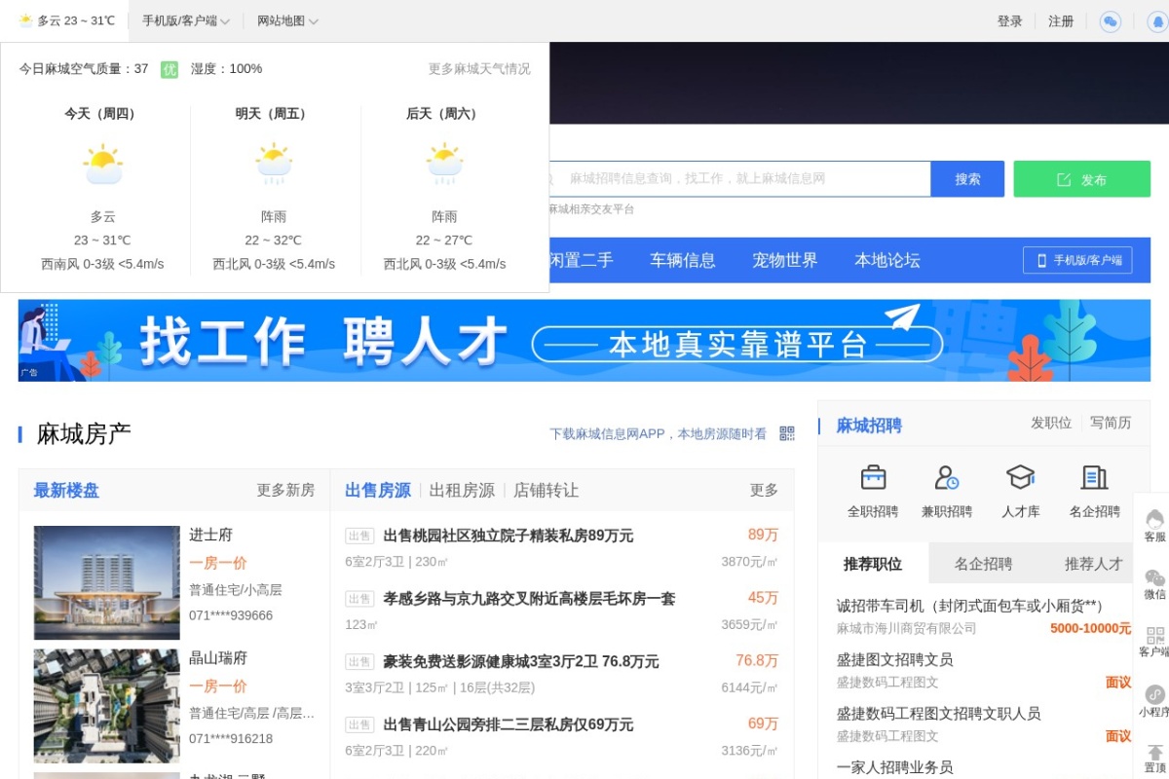Image resolution: width=1169 pixels, height=779 pixels.
Task: Open the 找工作 聘人才 banner ad
Action: pyautogui.click(x=584, y=340)
